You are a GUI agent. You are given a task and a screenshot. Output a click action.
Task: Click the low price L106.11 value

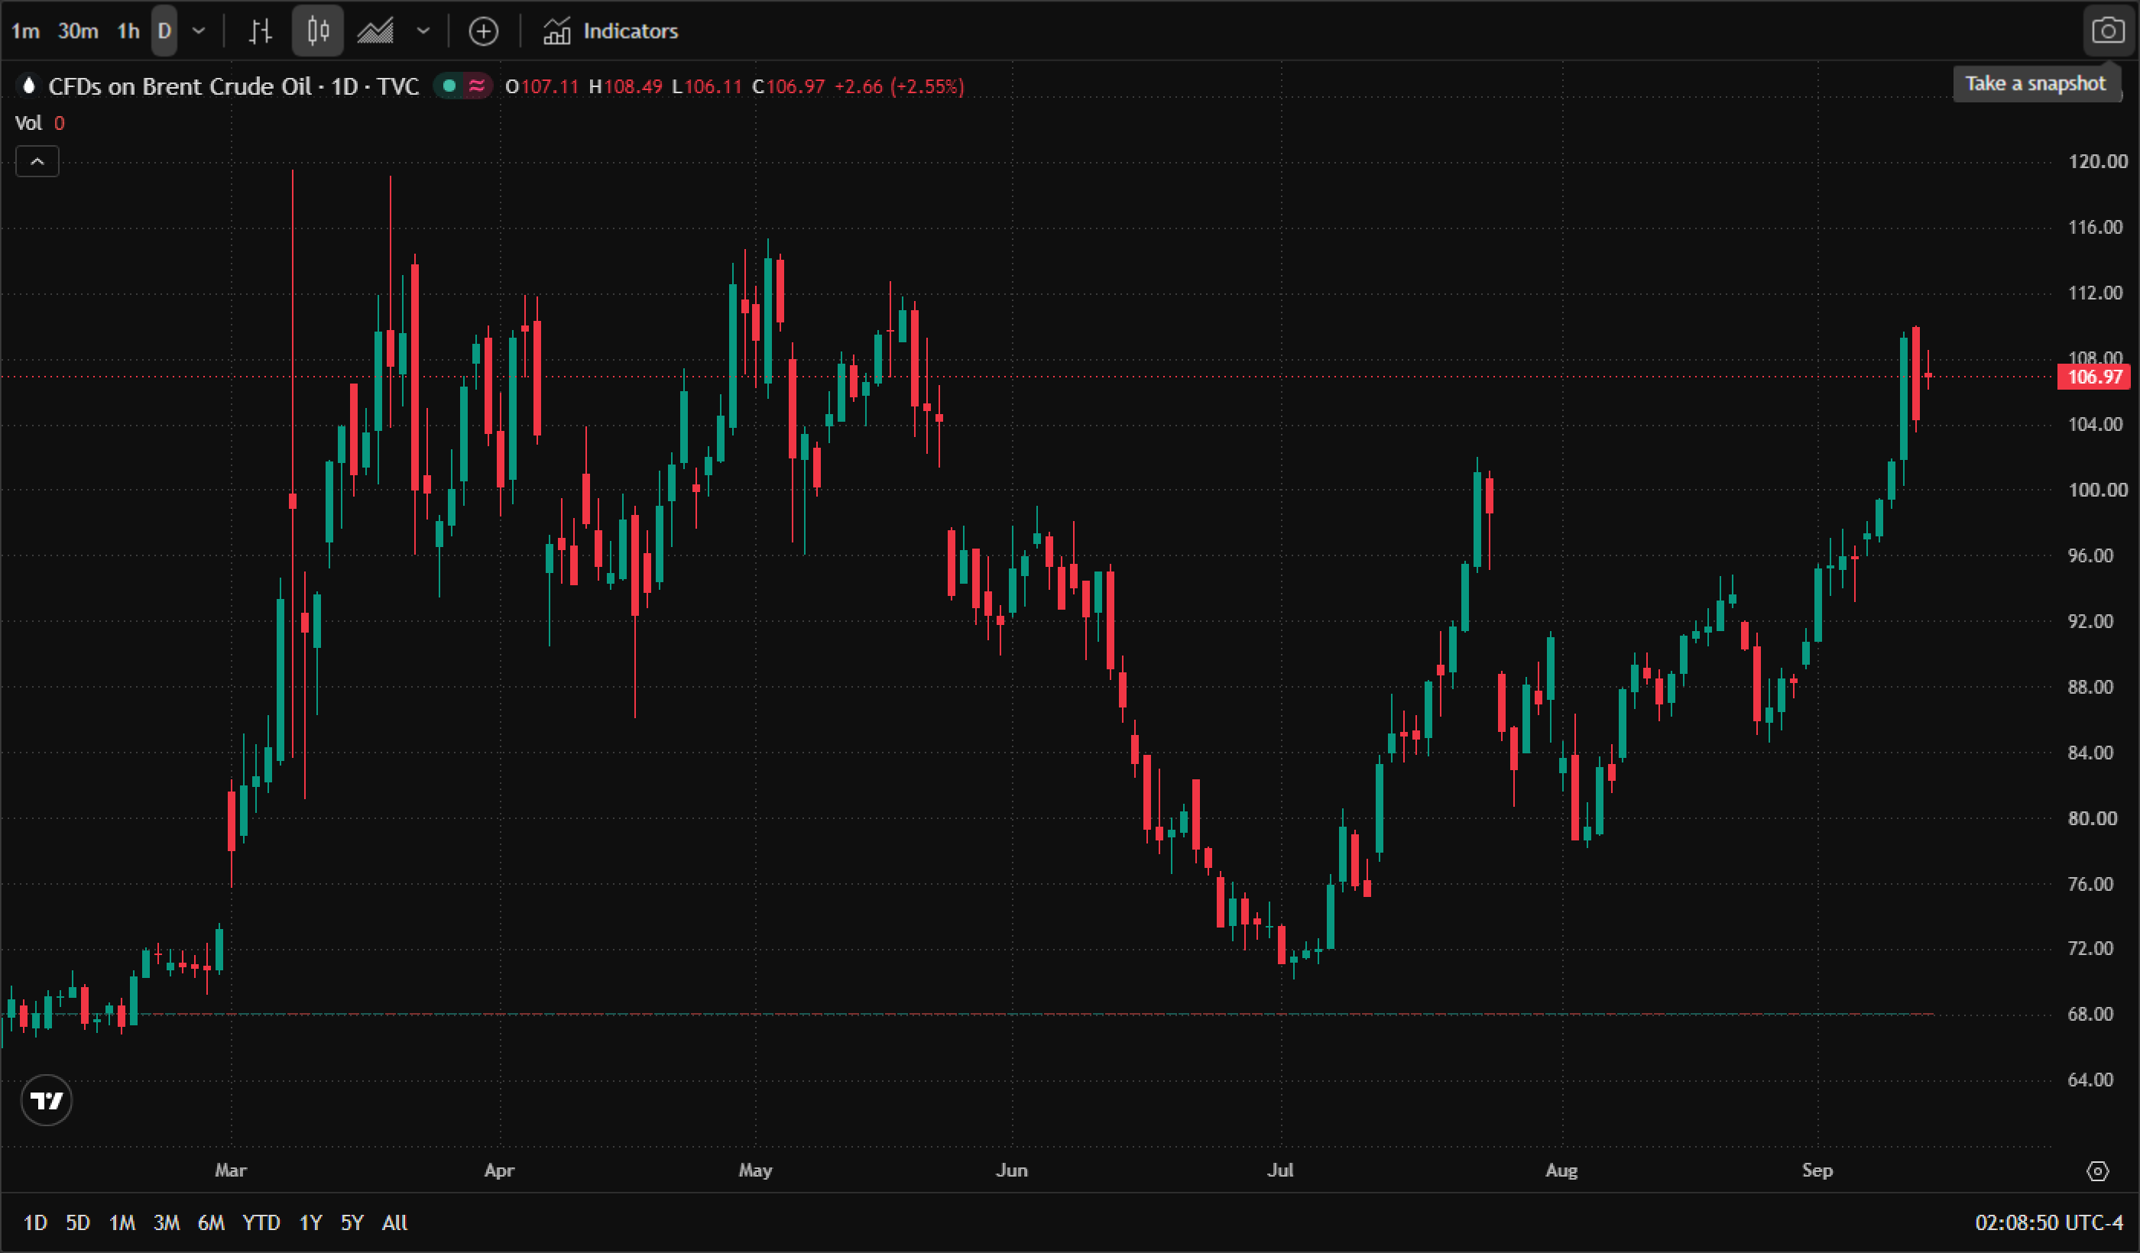pos(708,86)
